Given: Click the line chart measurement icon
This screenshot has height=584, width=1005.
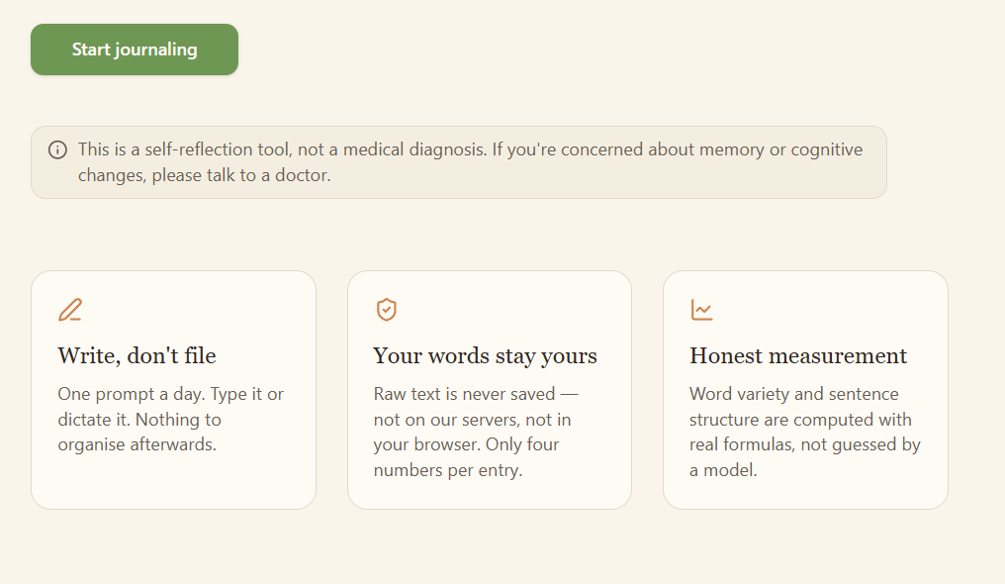Looking at the screenshot, I should (702, 310).
